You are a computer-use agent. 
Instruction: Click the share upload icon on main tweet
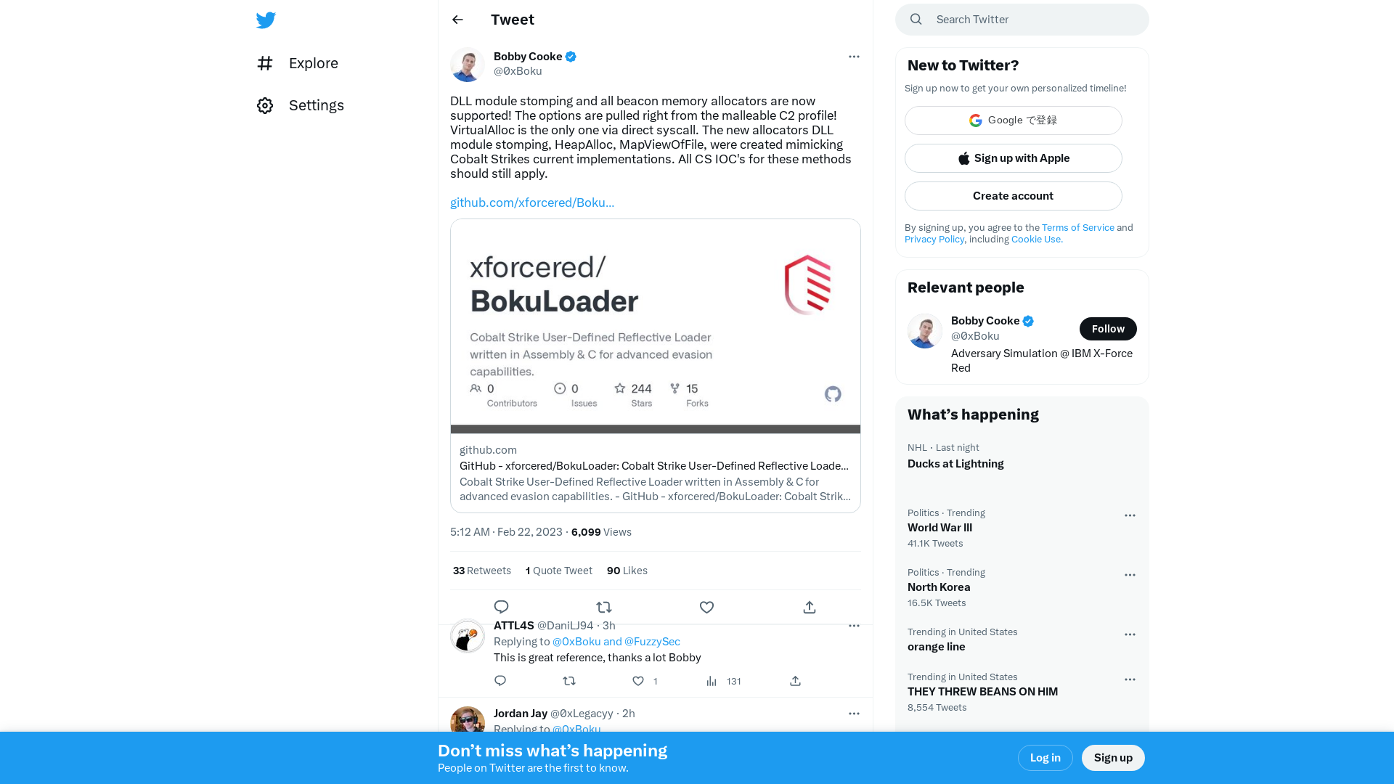810,606
